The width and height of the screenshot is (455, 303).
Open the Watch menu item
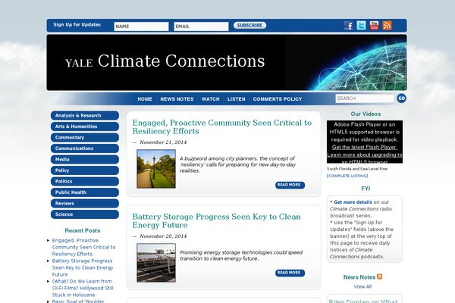pos(210,99)
